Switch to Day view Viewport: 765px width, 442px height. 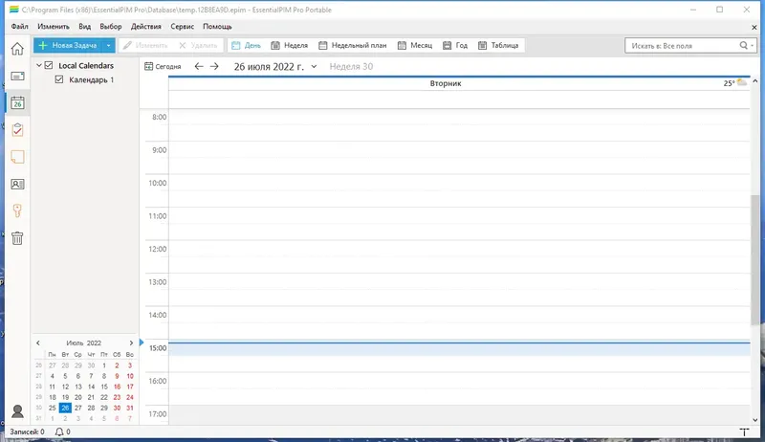coord(247,45)
